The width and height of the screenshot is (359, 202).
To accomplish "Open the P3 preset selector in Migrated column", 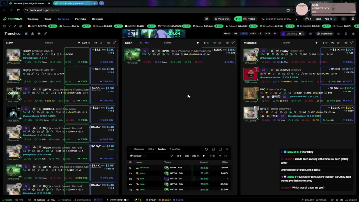I will tap(333, 43).
